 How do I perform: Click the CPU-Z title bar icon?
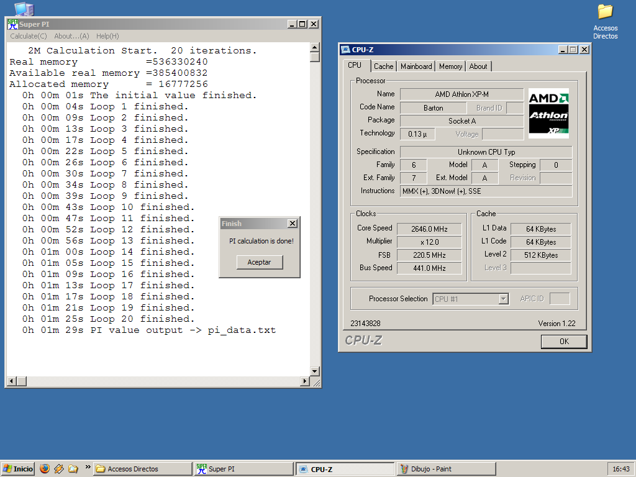pos(345,50)
